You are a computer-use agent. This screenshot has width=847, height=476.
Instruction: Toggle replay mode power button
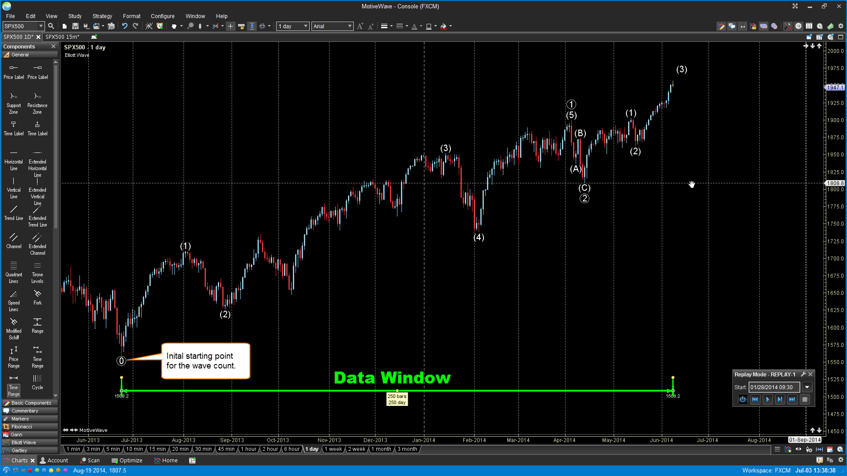point(743,399)
